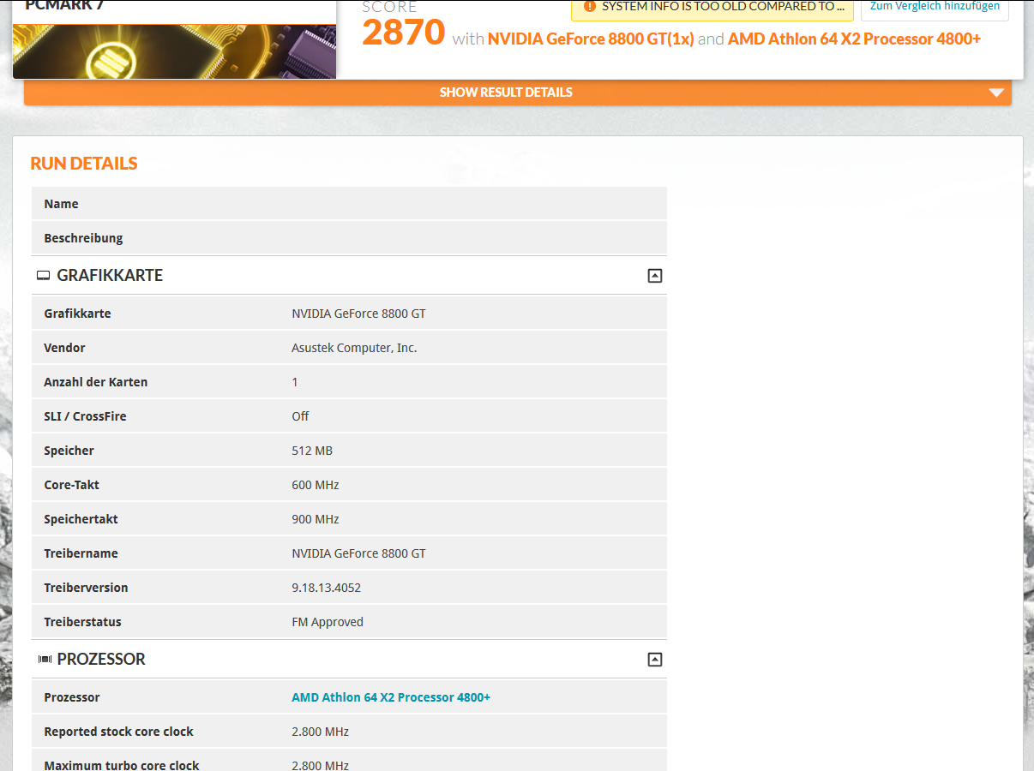Open the RUN DETAILS section header
Screen dimensions: 1034x771
click(x=83, y=163)
